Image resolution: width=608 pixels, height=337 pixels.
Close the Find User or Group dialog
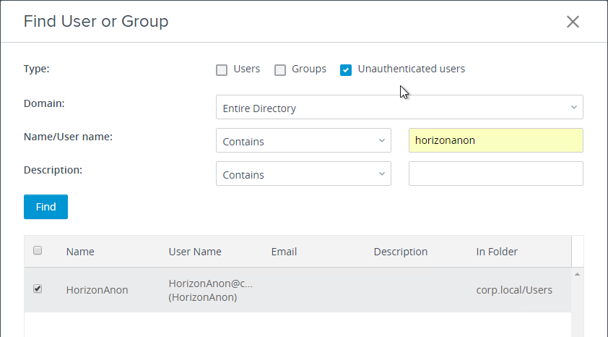point(573,22)
